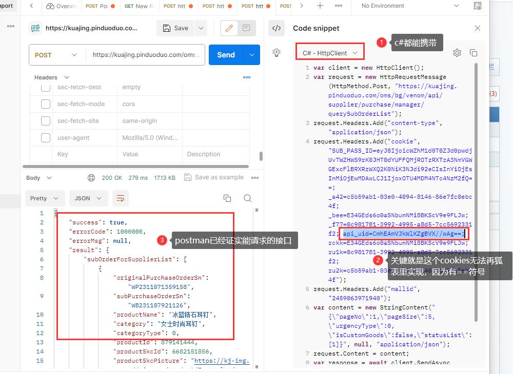Image resolution: width=513 pixels, height=374 pixels.
Task: Expand the Send button options arrow
Action: (x=251, y=55)
